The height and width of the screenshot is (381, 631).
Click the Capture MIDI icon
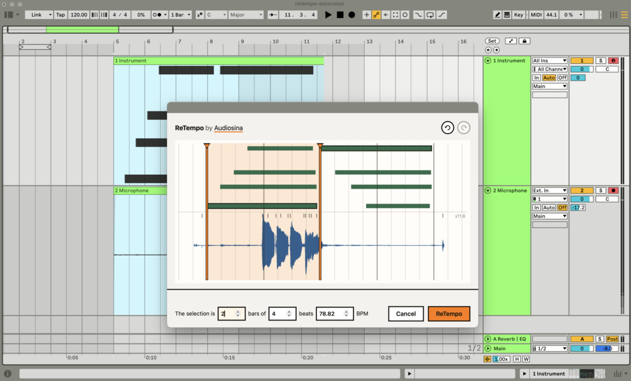pyautogui.click(x=396, y=15)
